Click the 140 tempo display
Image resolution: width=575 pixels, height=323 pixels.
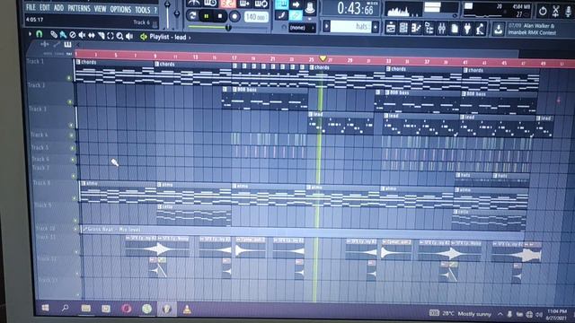pos(255,17)
